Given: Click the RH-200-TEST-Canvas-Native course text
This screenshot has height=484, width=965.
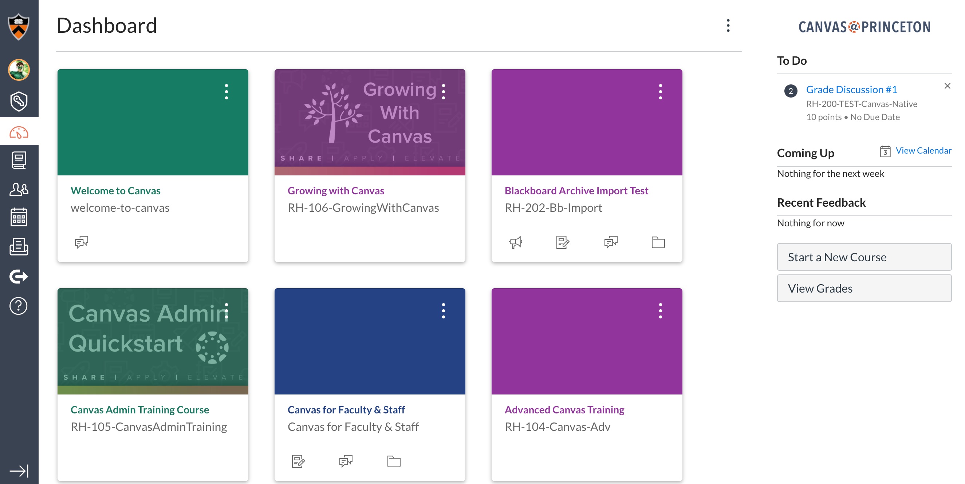Looking at the screenshot, I should (x=862, y=104).
